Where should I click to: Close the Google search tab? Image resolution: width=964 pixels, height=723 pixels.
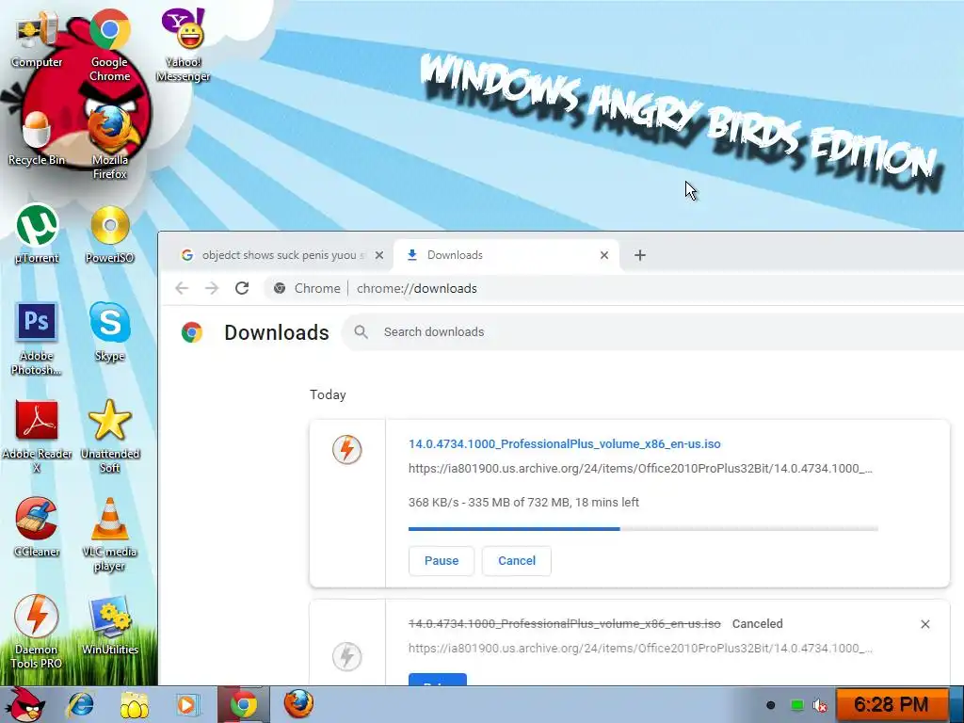point(379,255)
